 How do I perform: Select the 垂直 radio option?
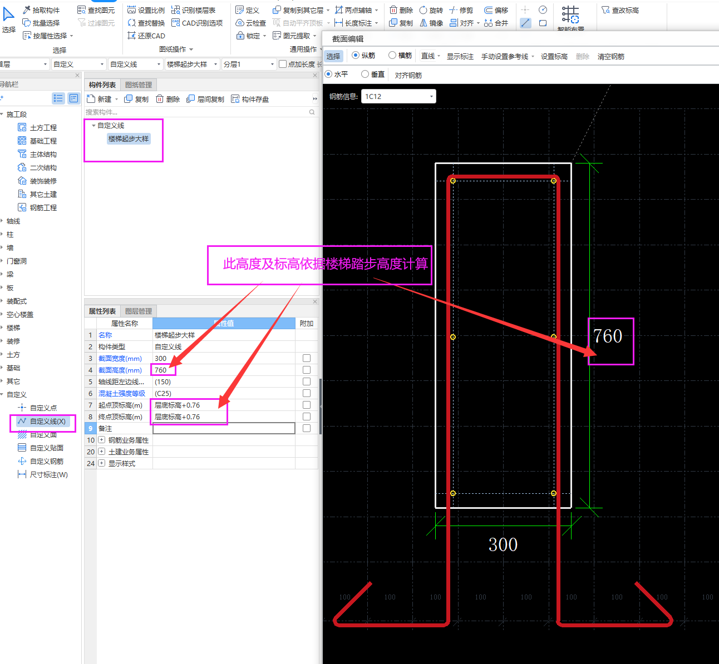(373, 74)
